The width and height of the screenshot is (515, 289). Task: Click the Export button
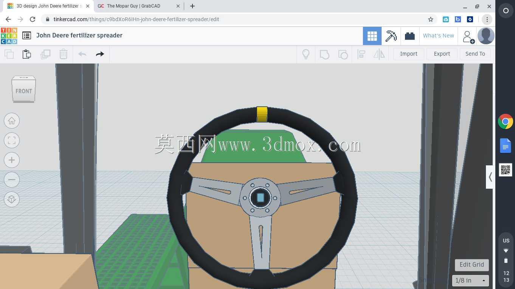tap(442, 54)
